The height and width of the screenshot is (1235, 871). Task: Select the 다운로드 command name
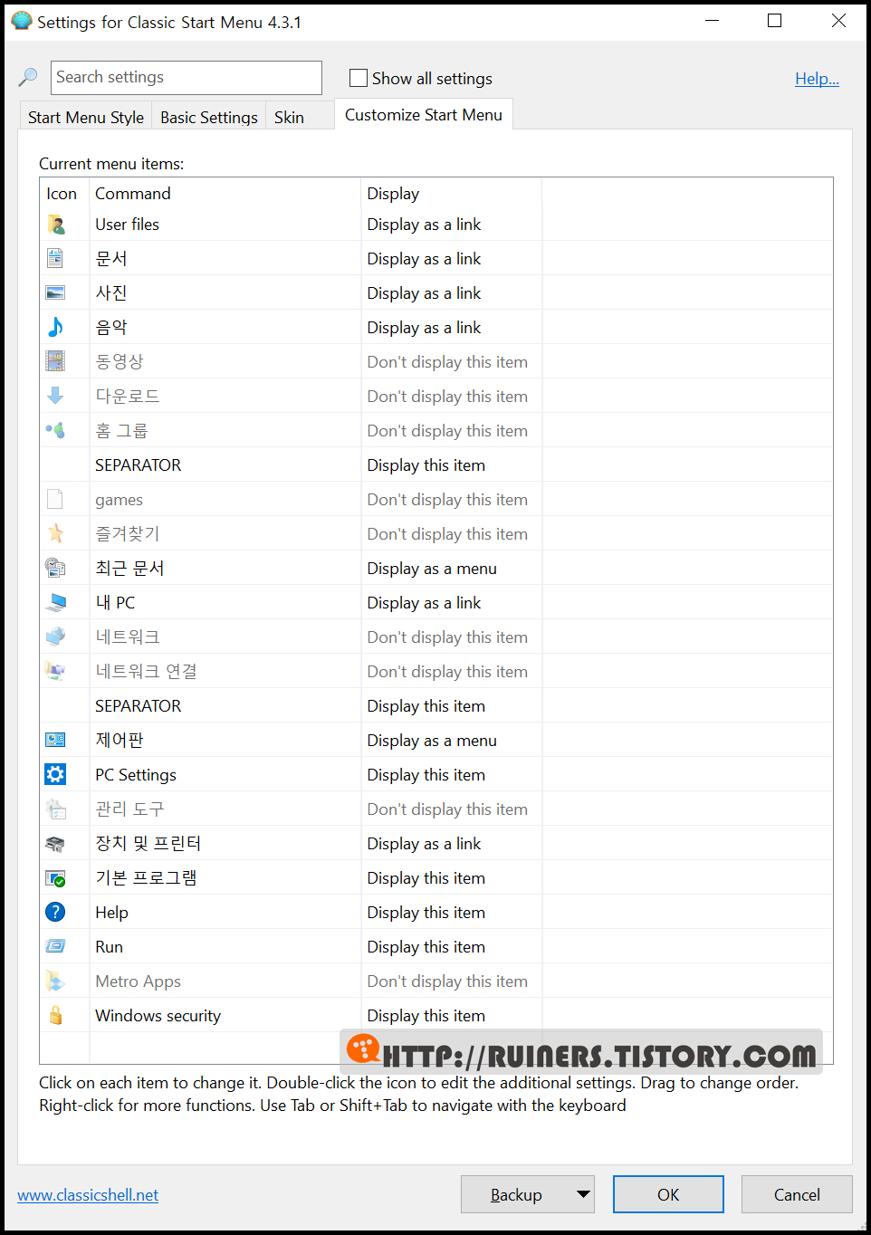coord(128,397)
